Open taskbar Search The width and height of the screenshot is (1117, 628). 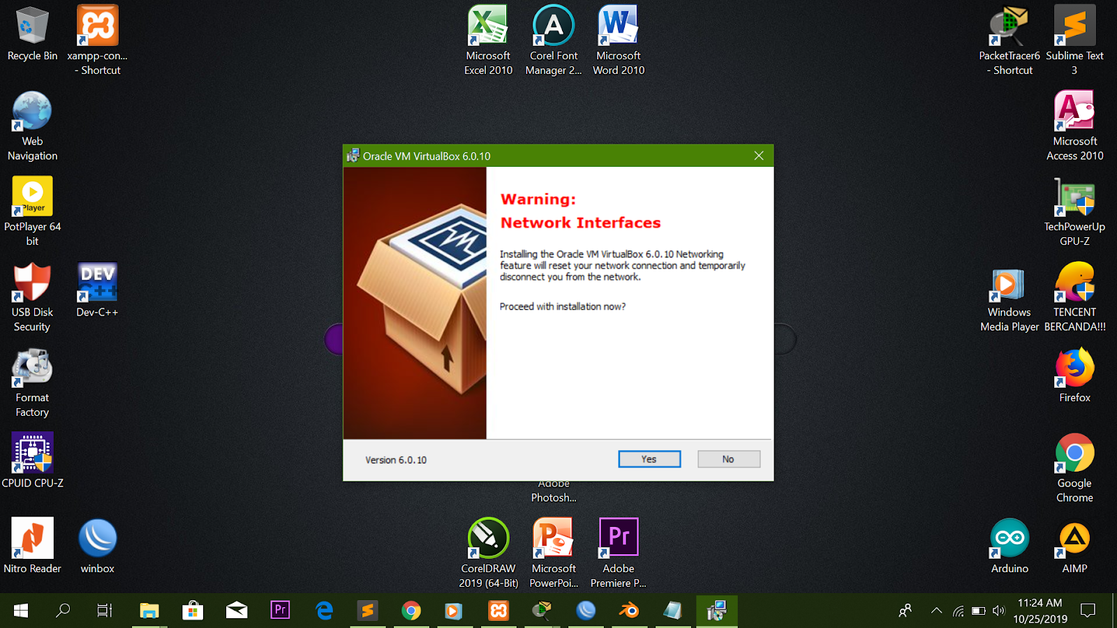point(63,611)
